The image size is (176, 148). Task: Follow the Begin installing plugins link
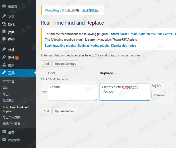[60, 46]
